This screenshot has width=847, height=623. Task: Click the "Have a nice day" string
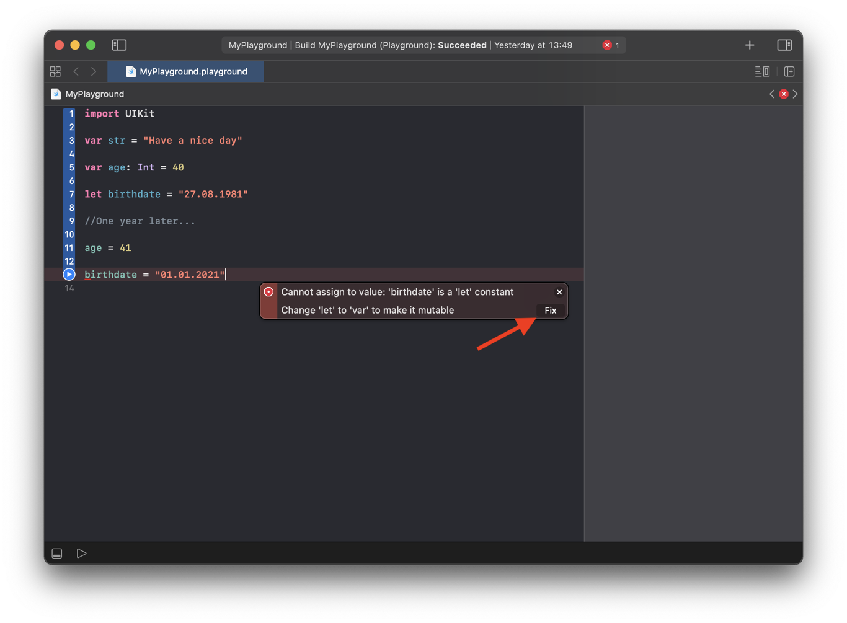(193, 140)
